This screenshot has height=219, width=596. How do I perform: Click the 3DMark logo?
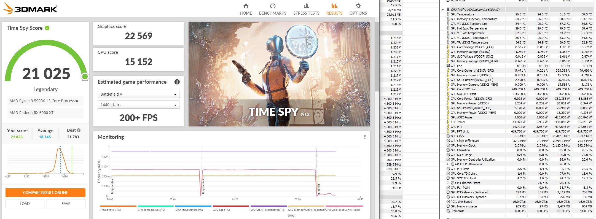point(30,9)
